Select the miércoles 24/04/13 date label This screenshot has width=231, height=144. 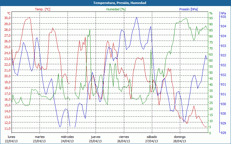pyautogui.click(x=67, y=139)
